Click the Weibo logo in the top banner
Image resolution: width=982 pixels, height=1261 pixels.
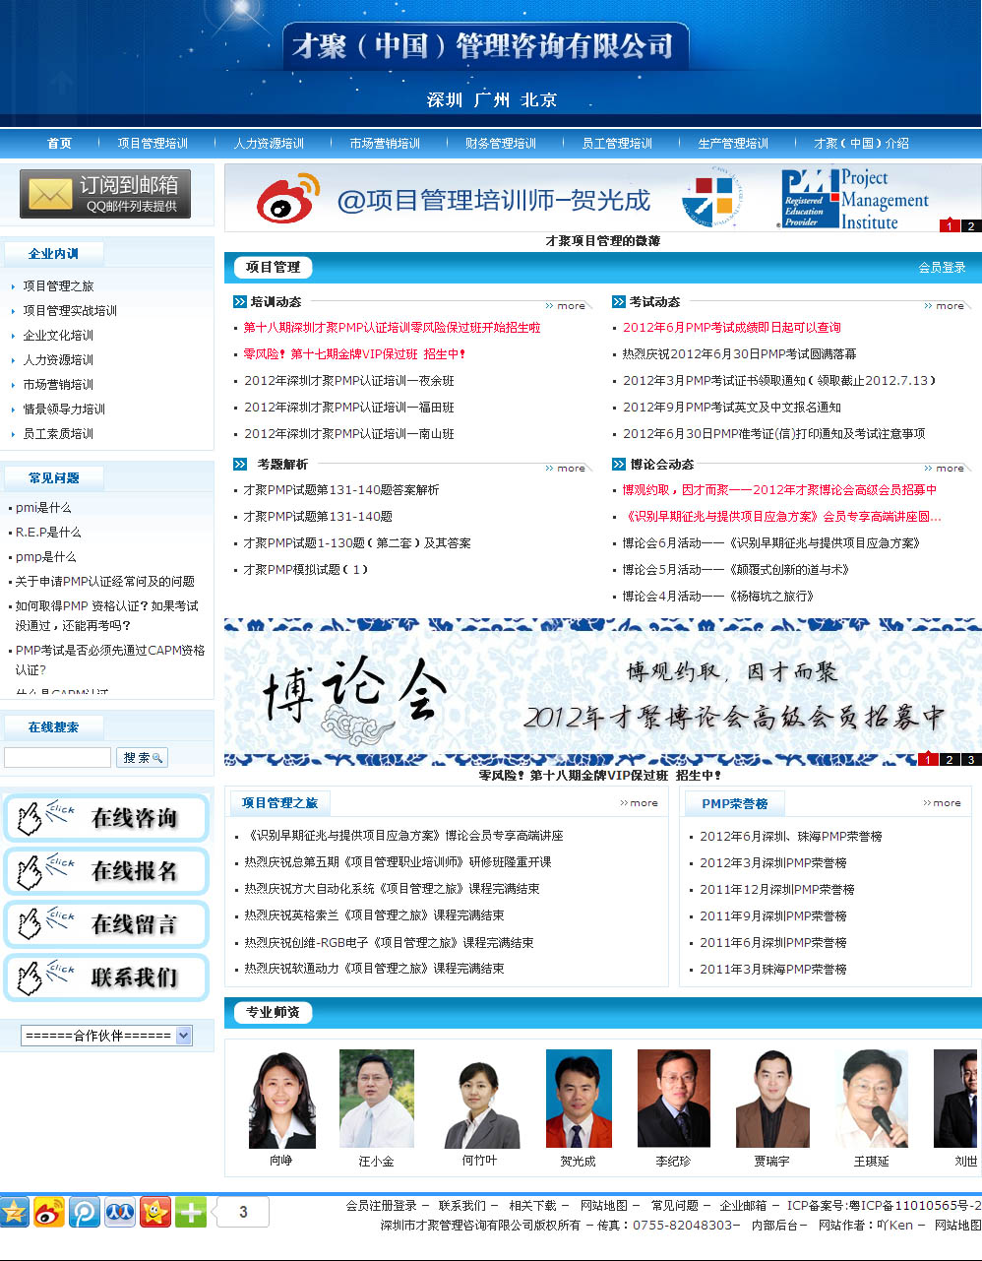coord(289,198)
